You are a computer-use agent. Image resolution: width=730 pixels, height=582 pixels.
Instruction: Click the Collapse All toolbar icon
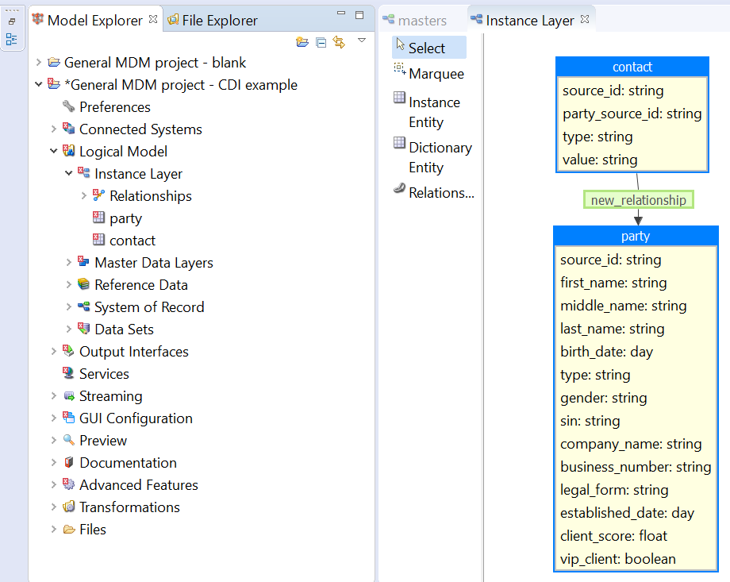321,42
